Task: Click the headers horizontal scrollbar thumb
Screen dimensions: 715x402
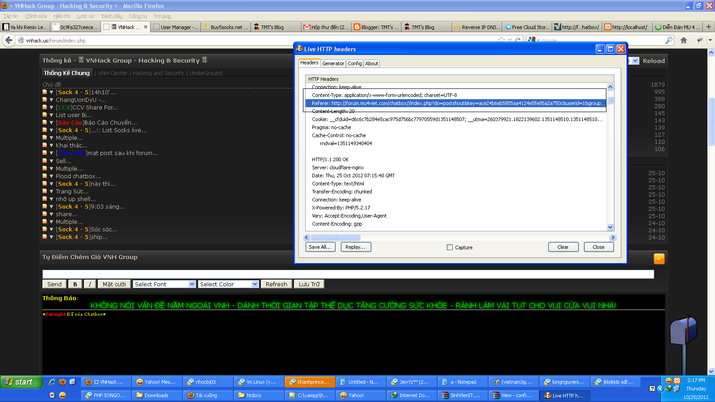Action: pyautogui.click(x=335, y=238)
